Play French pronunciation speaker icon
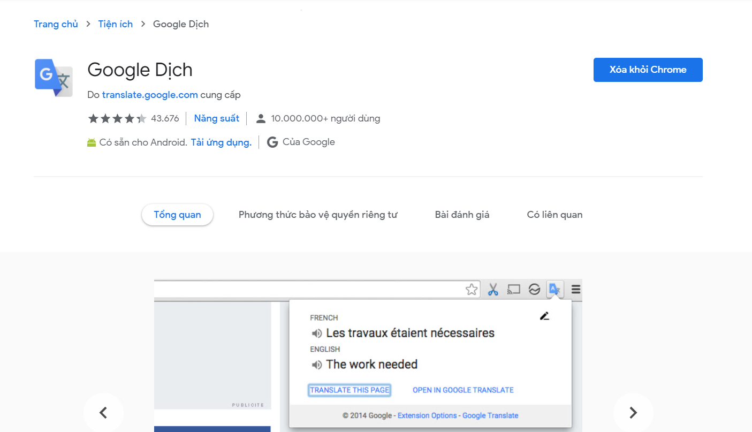The image size is (752, 432). [x=317, y=334]
